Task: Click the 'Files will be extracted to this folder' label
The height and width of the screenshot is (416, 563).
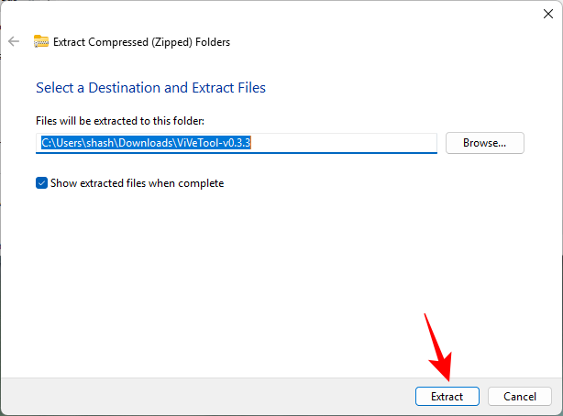Action: (x=120, y=121)
